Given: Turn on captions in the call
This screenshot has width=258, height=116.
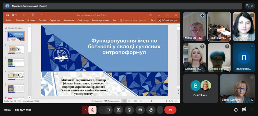Looking at the screenshot, I should (140, 110).
